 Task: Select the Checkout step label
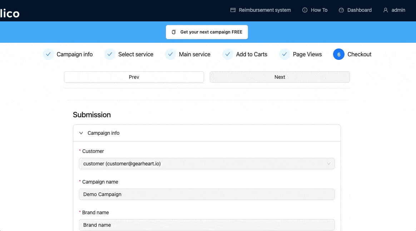pos(360,54)
